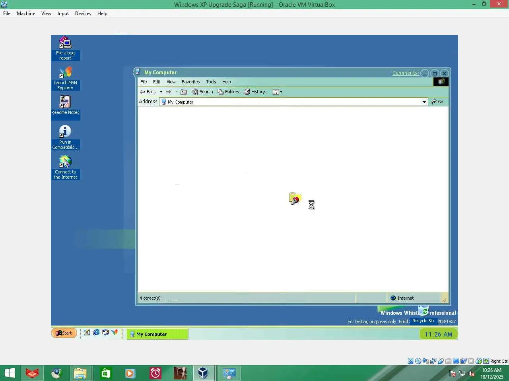Open the Views button on toolbar

278,92
